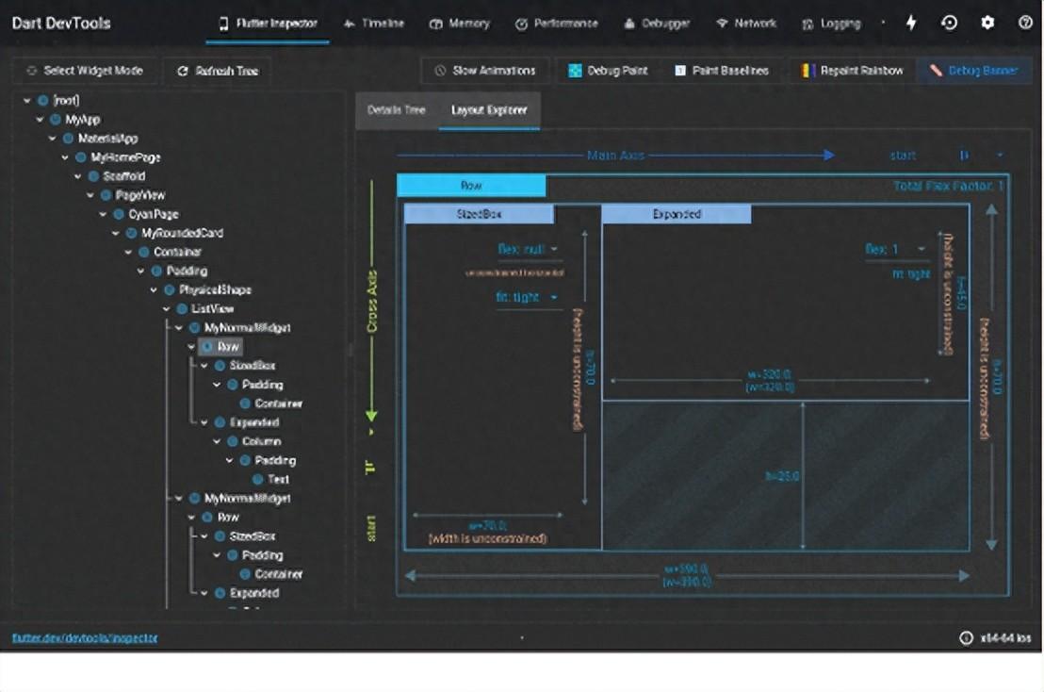Select the Text tree item
Image resolution: width=1044 pixels, height=692 pixels.
point(278,480)
